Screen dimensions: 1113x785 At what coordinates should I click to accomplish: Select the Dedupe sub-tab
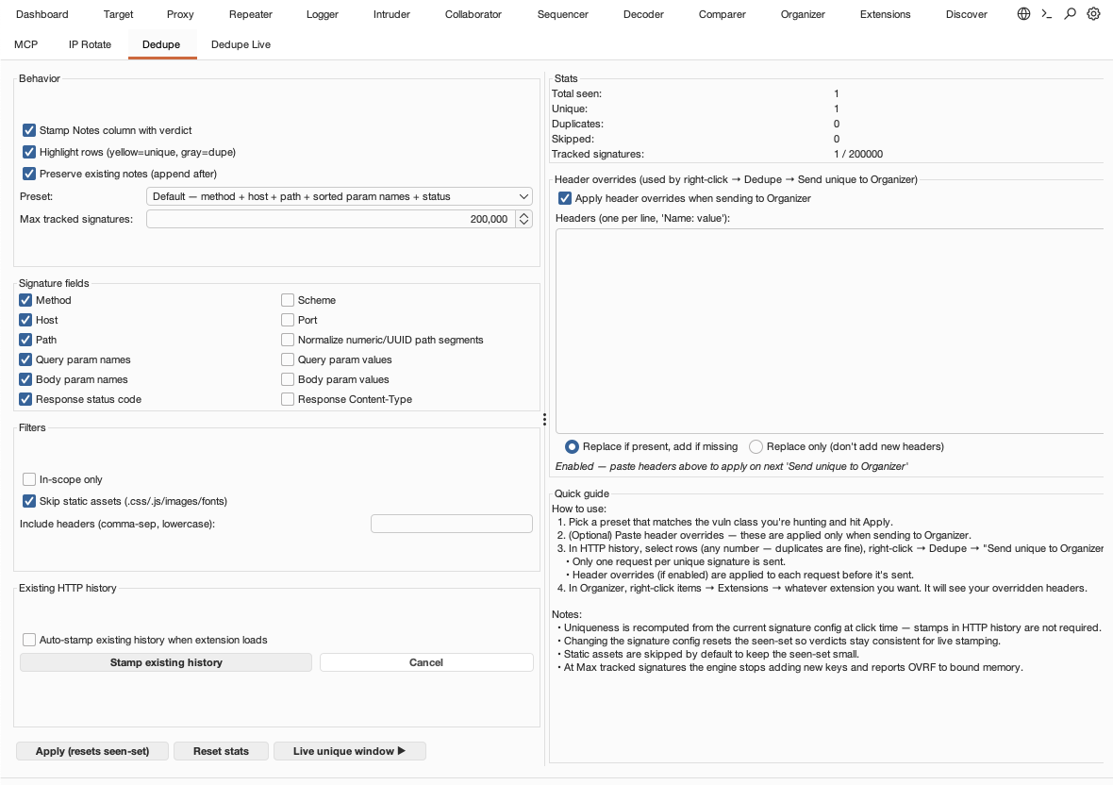tap(161, 44)
